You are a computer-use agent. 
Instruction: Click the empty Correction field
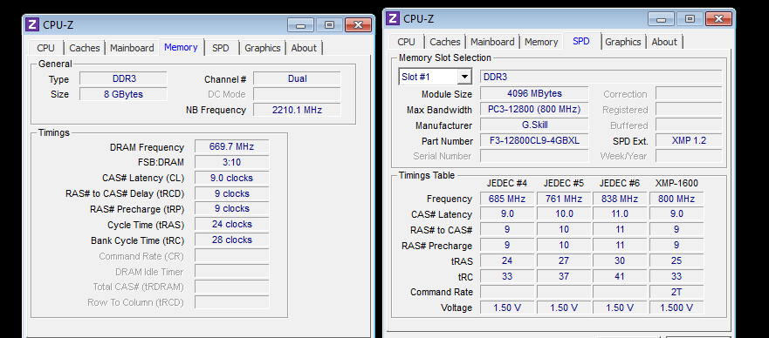tap(689, 93)
